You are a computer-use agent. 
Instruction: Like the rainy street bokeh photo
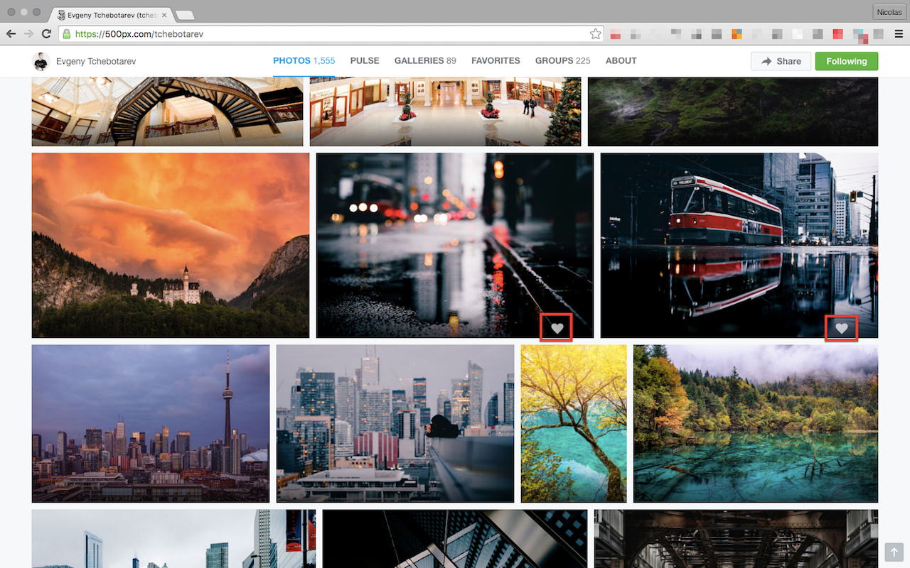pyautogui.click(x=556, y=327)
